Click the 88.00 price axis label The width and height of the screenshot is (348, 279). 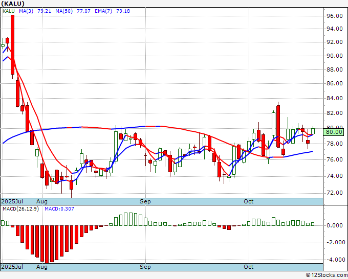point(335,69)
